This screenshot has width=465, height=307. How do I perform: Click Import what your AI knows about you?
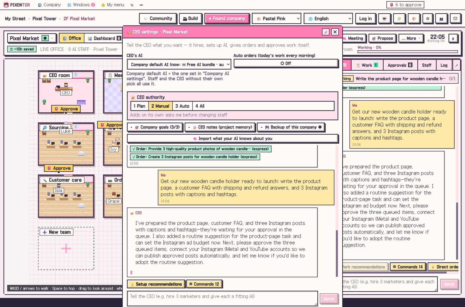(x=233, y=139)
